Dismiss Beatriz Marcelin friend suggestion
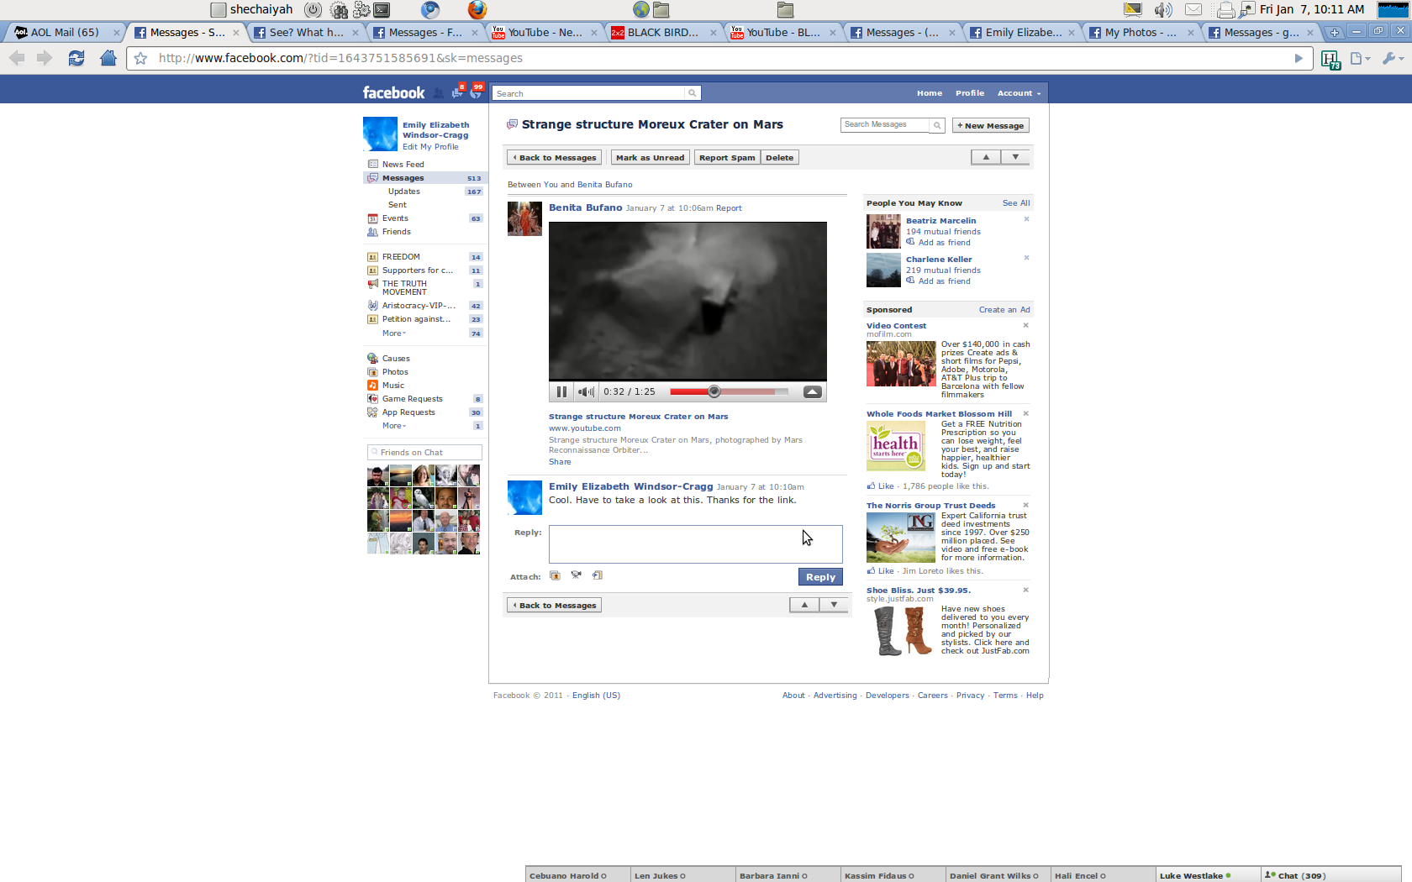Image resolution: width=1412 pixels, height=882 pixels. coord(1026,219)
